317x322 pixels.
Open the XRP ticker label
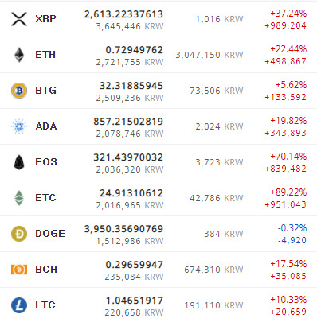(45, 19)
